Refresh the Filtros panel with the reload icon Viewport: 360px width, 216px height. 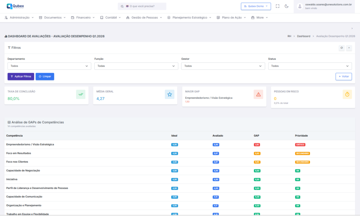pos(341,48)
